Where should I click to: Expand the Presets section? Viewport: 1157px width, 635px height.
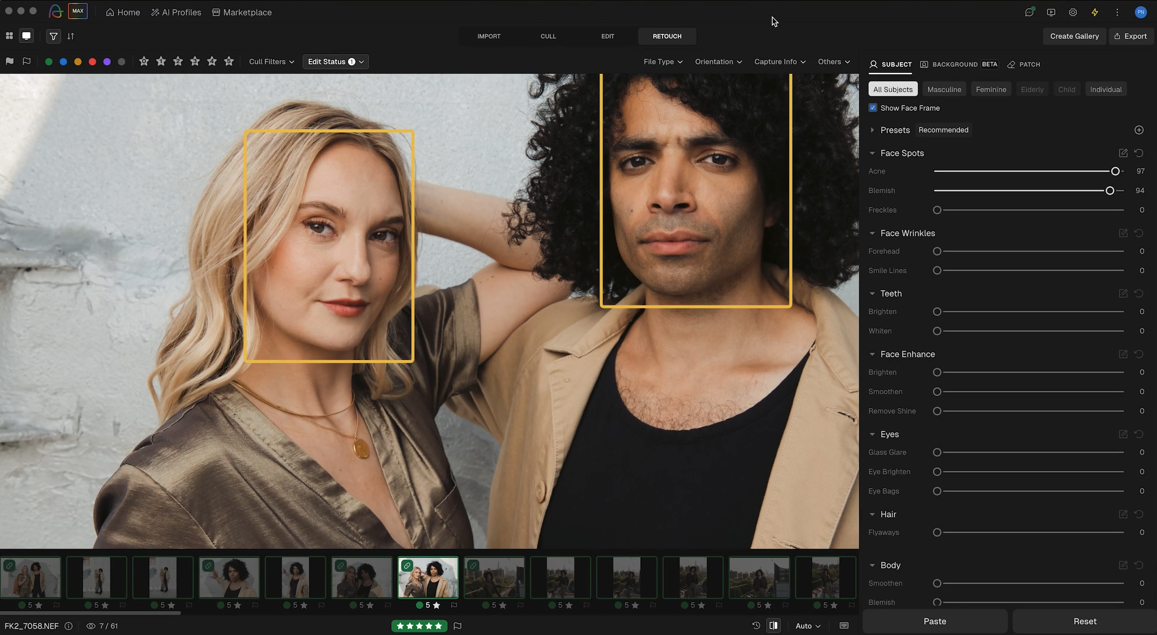point(872,130)
